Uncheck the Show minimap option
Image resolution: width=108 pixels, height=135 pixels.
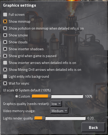tap(5, 21)
